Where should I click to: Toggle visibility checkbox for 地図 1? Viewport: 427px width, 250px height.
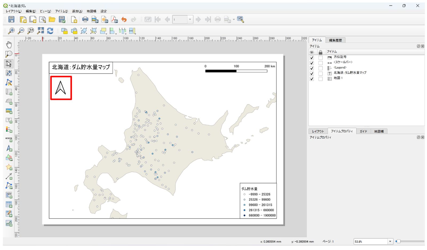pos(312,79)
